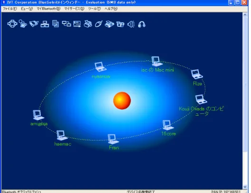Open the ヘルプ(H) menu
Viewport: 251px width, 193px height.
(111, 9)
